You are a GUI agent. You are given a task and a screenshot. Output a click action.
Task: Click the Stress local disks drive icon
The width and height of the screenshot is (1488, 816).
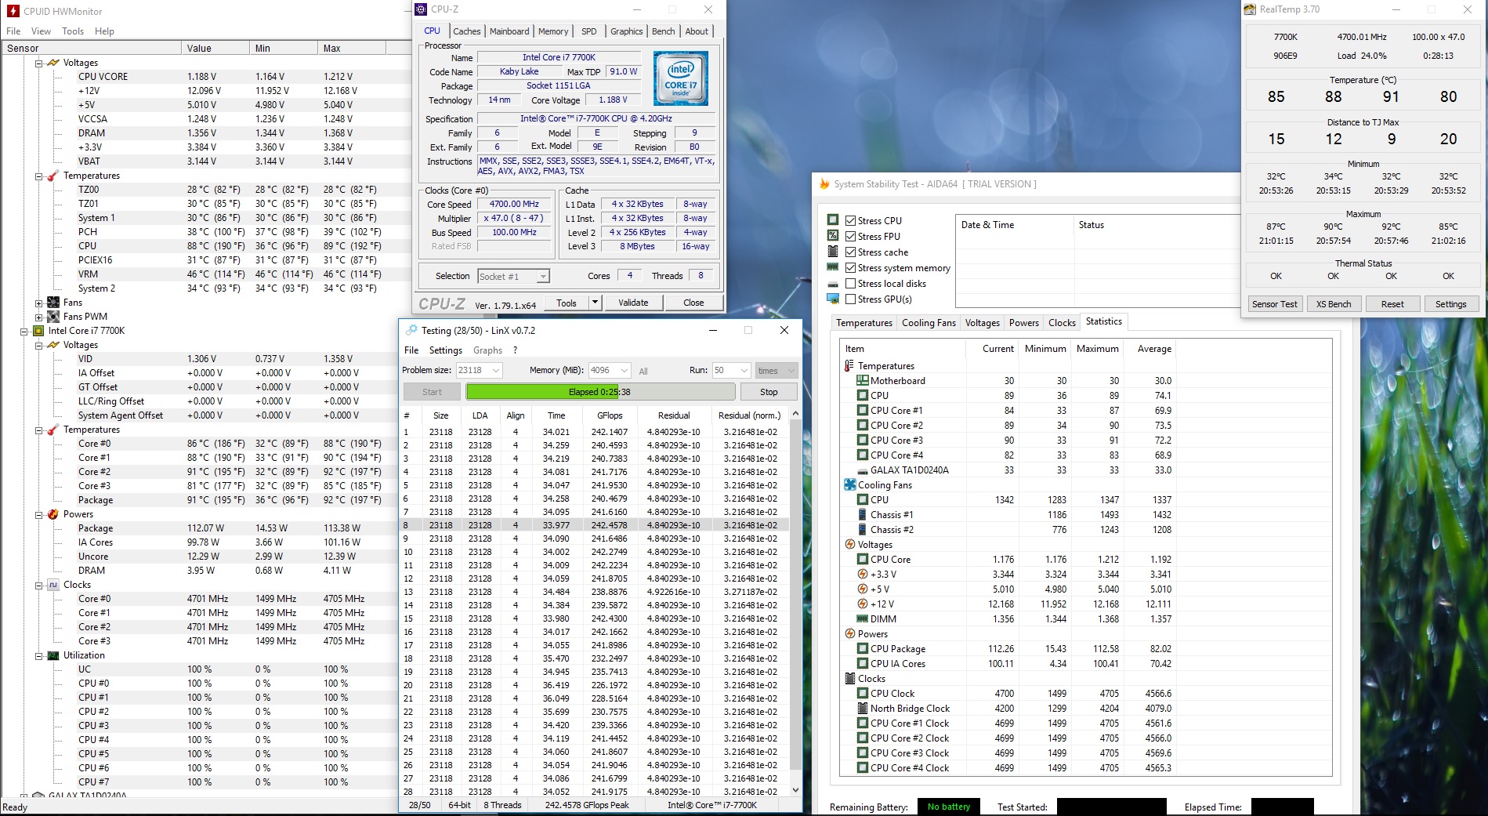pyautogui.click(x=833, y=283)
